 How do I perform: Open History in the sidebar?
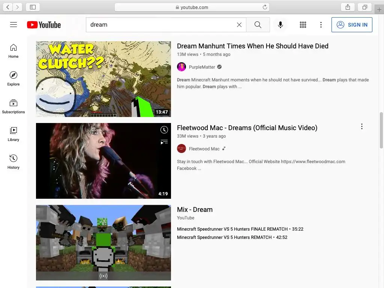[x=13, y=162]
